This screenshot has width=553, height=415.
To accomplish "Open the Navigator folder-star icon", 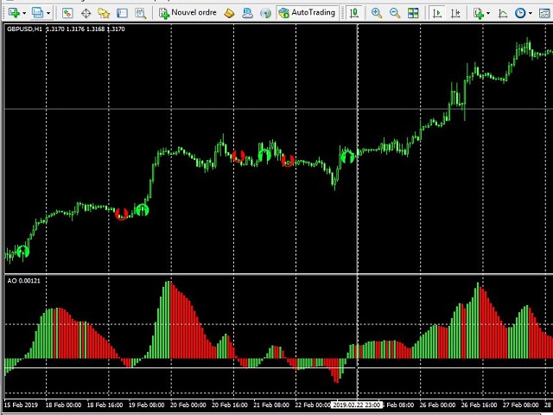I will tap(104, 13).
